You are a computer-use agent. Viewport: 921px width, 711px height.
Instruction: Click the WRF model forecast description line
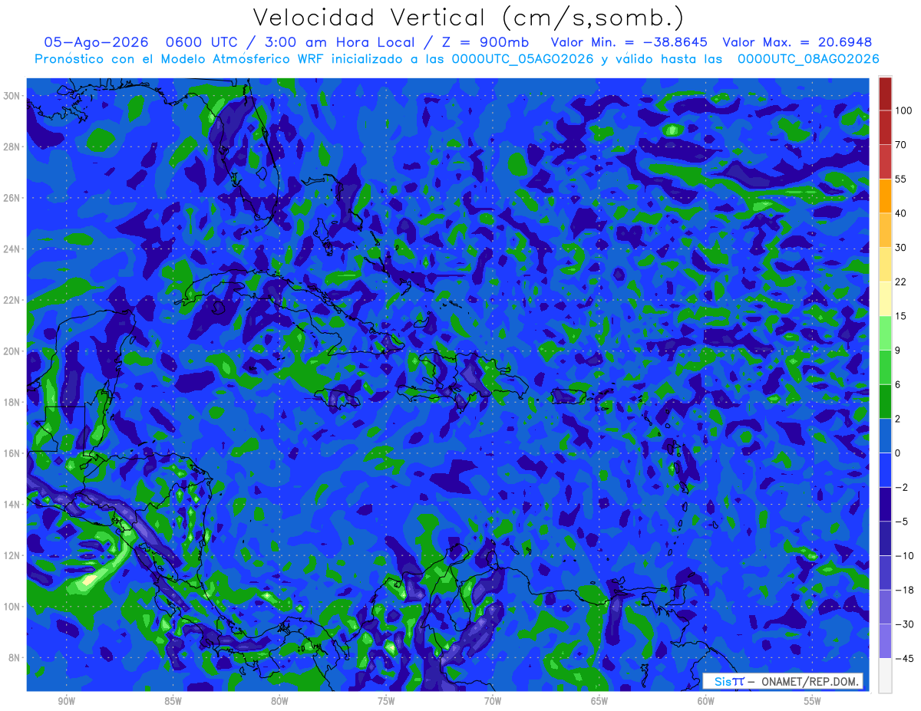point(457,58)
